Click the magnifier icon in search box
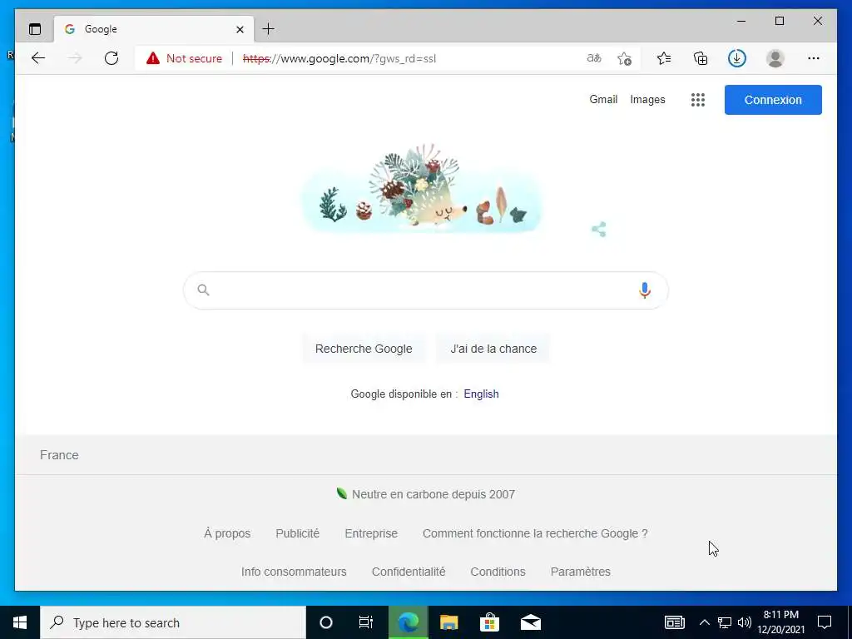 [203, 290]
